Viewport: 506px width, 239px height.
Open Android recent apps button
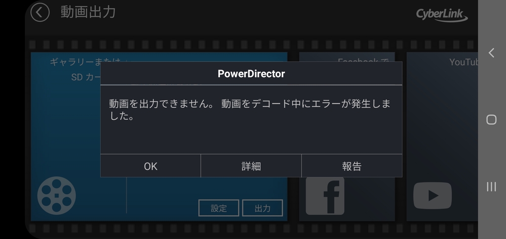(x=491, y=186)
